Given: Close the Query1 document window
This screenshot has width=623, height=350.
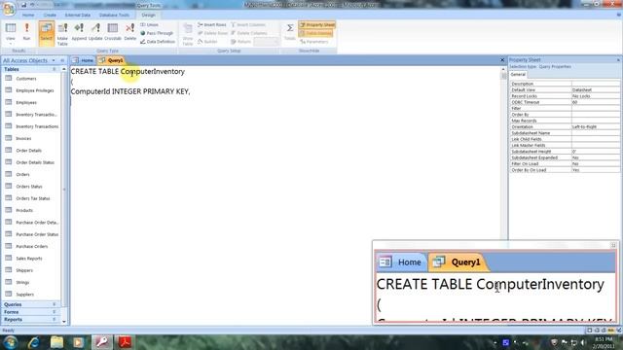Looking at the screenshot, I should (x=502, y=60).
